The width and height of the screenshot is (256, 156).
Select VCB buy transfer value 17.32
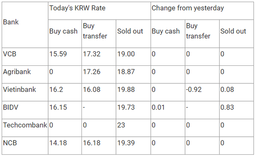pos(92,54)
